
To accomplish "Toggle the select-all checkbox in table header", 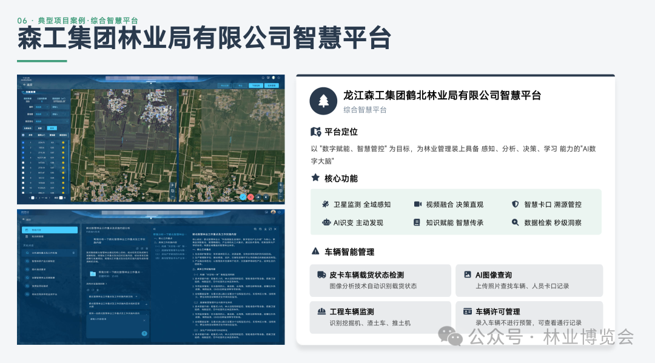I will click(23, 135).
